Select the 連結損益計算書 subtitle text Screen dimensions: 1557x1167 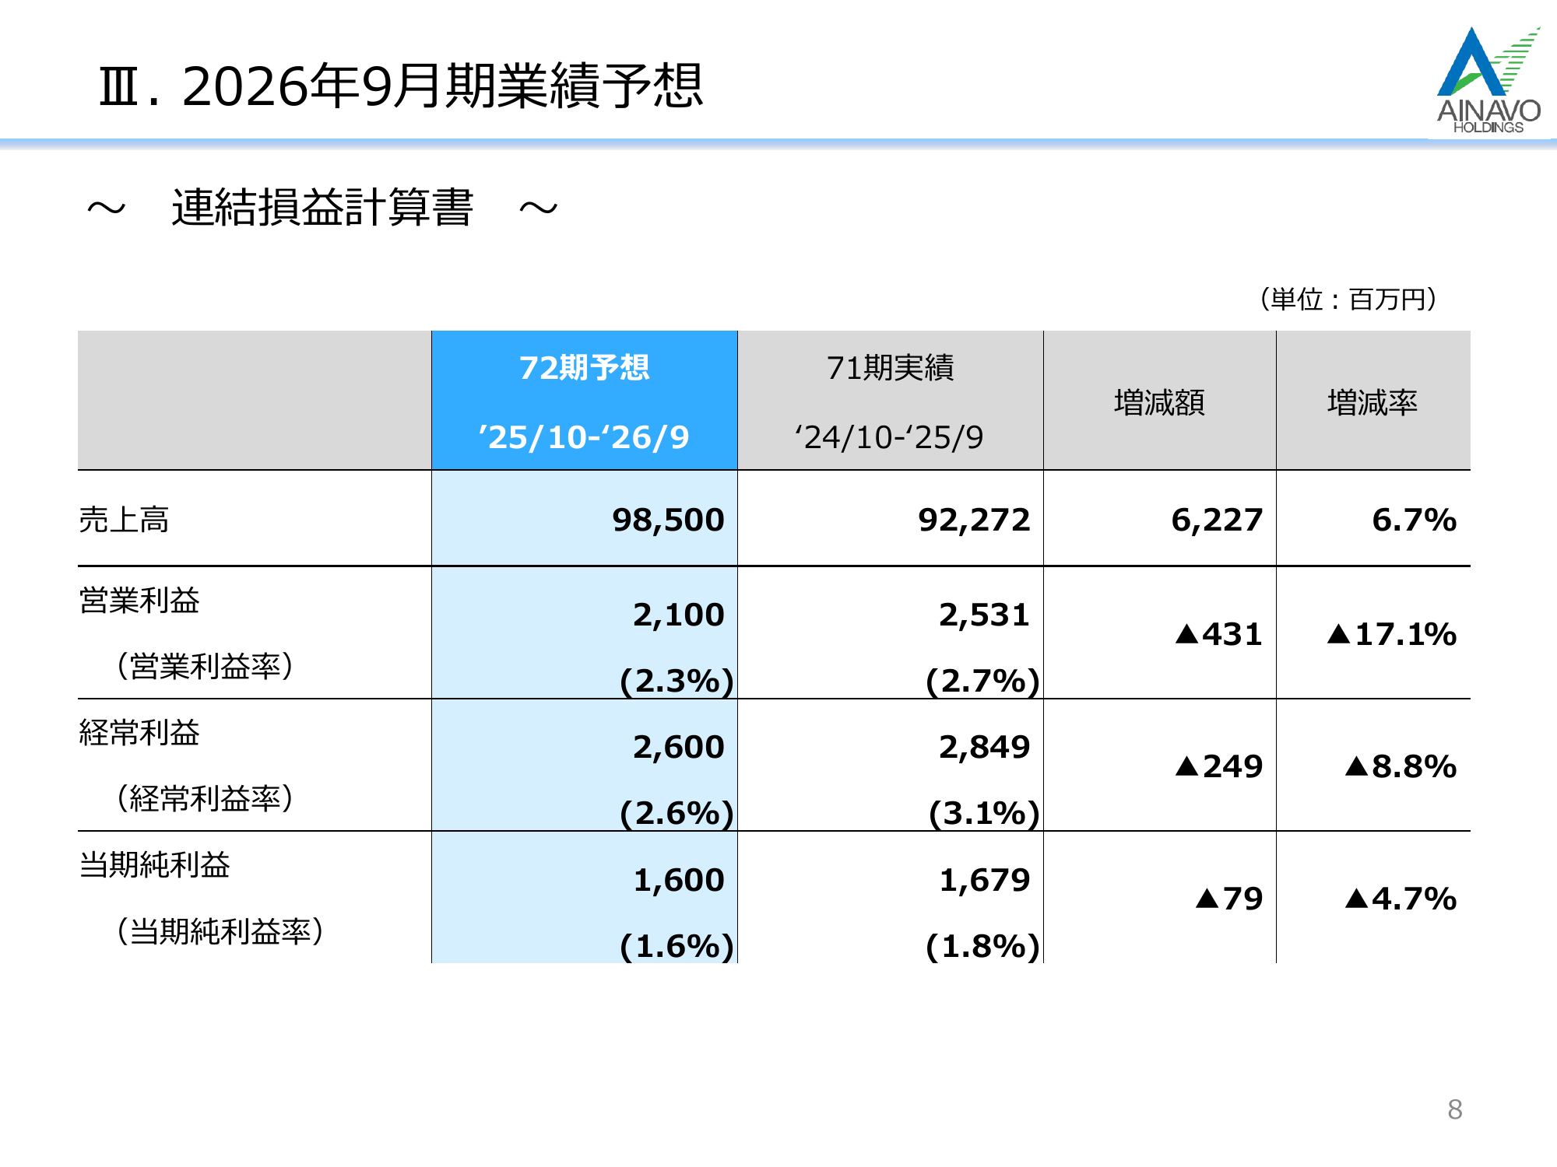(322, 208)
